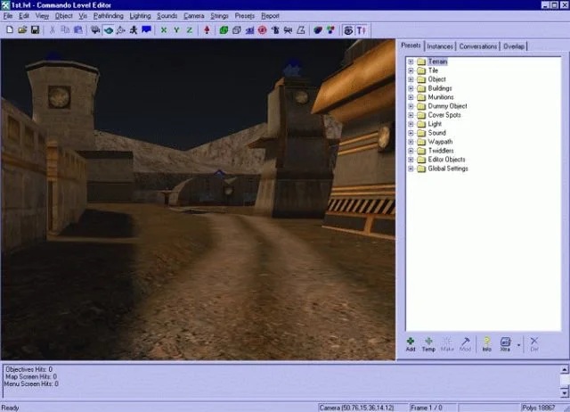The image size is (570, 412).
Task: Open the Vis menu
Action: click(x=83, y=16)
